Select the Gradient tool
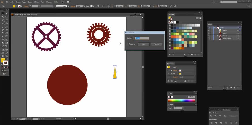Image resolution: width=252 pixels, height=125 pixels. point(7,43)
